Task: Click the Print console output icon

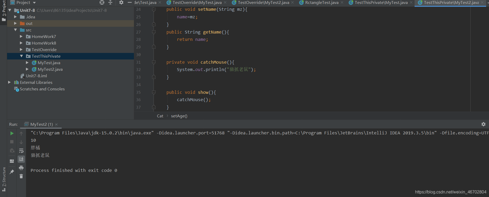Action: pyautogui.click(x=21, y=168)
